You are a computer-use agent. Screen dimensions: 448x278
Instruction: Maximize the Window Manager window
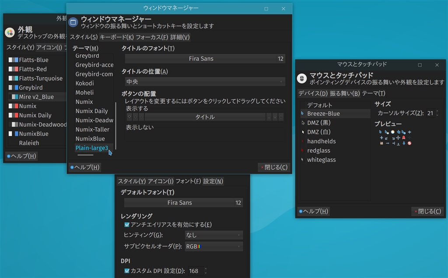point(266,9)
